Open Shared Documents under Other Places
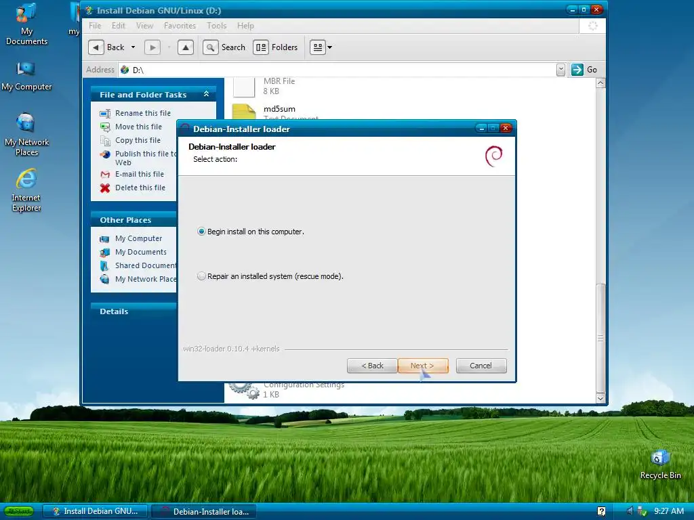 pos(146,265)
